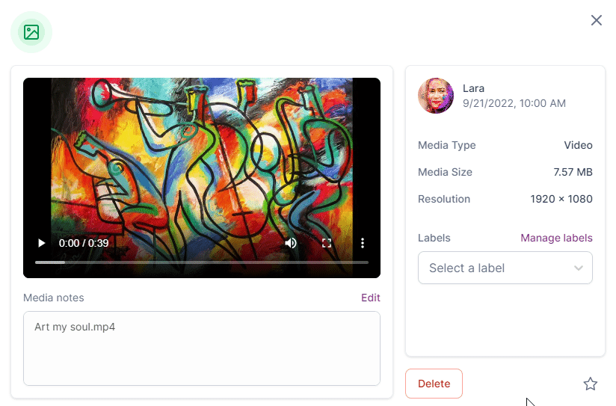Screen dimensions: 616x406
Task: Click into the media notes text box
Action: click(x=202, y=348)
